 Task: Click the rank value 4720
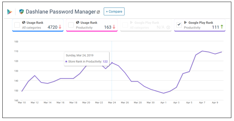(x=53, y=27)
